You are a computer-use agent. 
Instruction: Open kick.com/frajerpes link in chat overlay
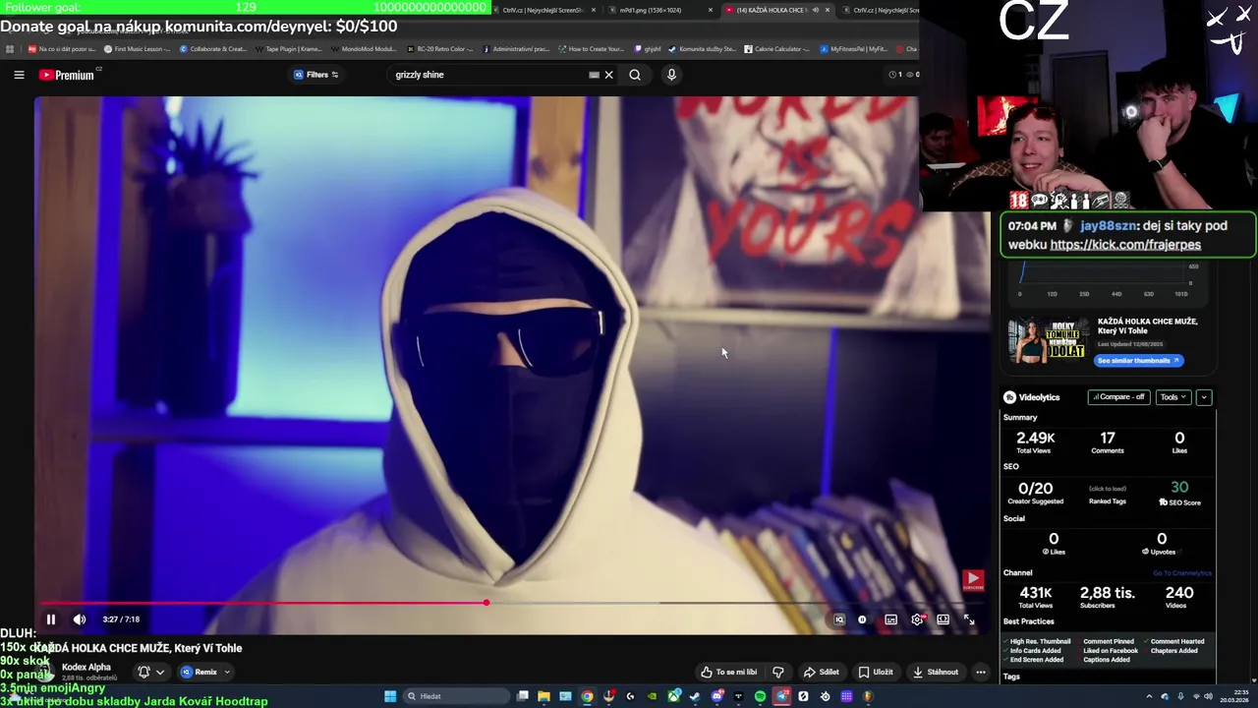tap(1125, 245)
